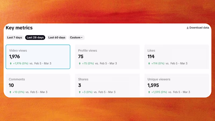Select the Unique viewers metric card
This screenshot has width=215, height=121.
point(177,85)
